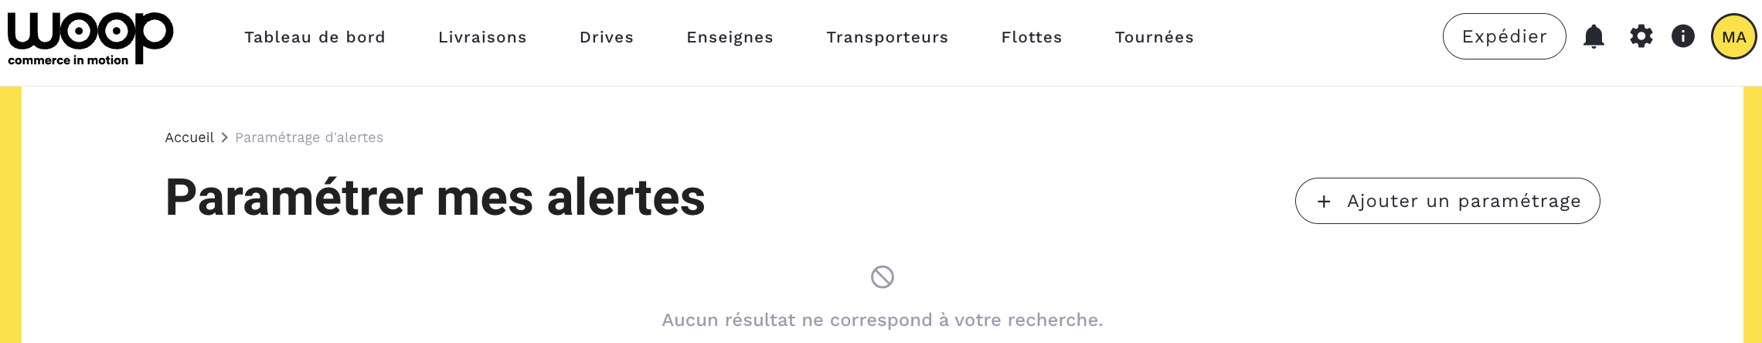Open the Transporteurs section

tap(887, 37)
